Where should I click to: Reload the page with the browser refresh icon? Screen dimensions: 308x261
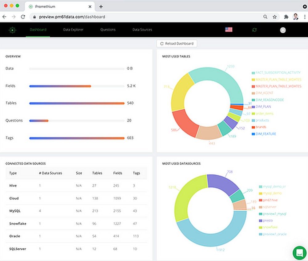click(23, 17)
